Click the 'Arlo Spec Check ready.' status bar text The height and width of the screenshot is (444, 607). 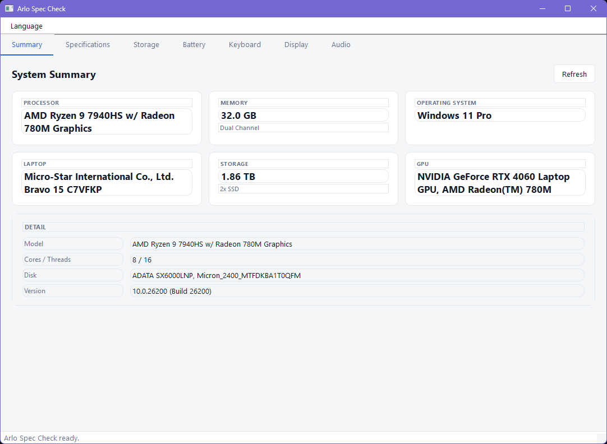tap(42, 438)
